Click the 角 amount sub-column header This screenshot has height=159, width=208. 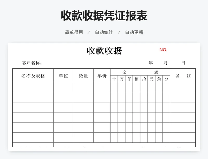159,79
